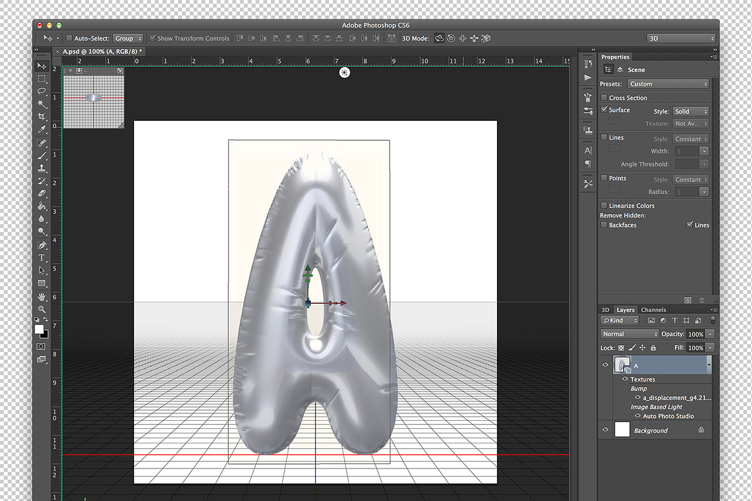Image resolution: width=752 pixels, height=501 pixels.
Task: Open the Character panel icon
Action: point(588,150)
